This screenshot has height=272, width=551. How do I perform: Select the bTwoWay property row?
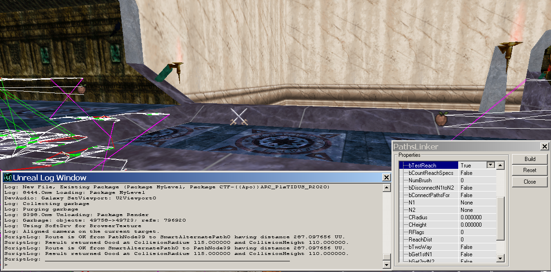[x=447, y=247]
